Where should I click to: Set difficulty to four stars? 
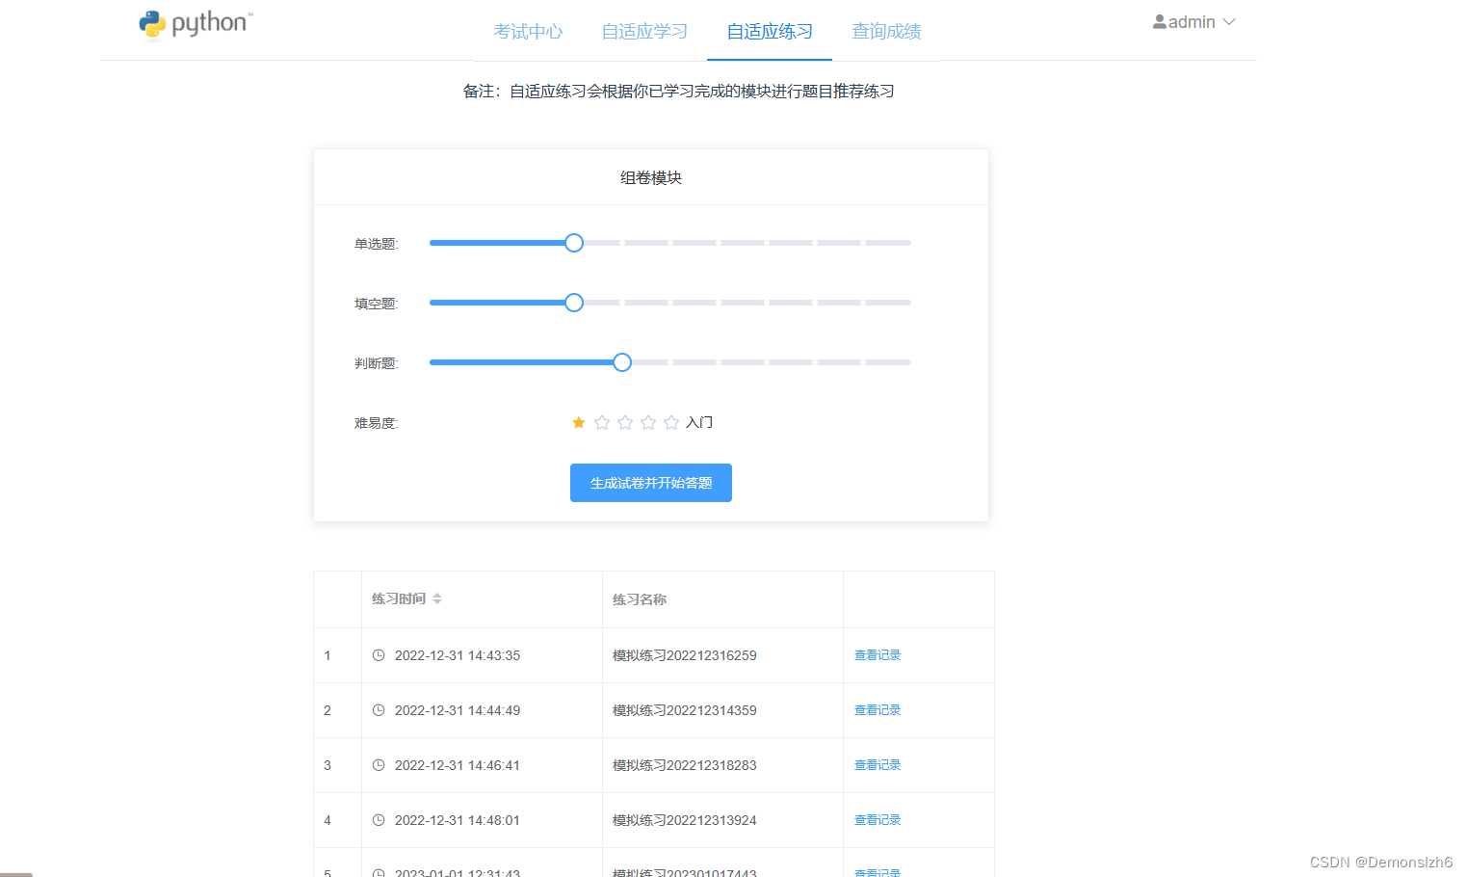click(648, 422)
